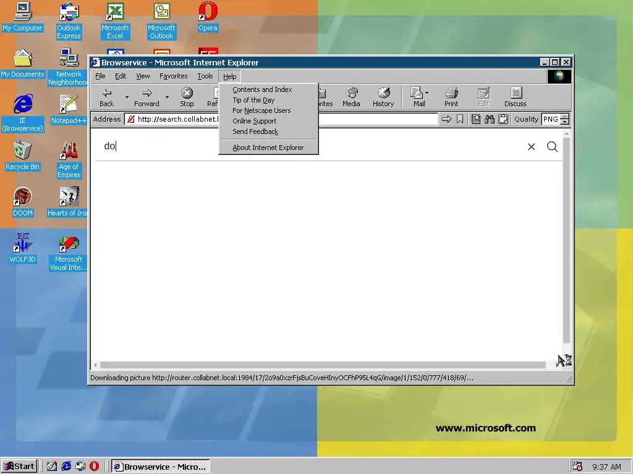Increase Quality spinner up arrow

[x=565, y=117]
